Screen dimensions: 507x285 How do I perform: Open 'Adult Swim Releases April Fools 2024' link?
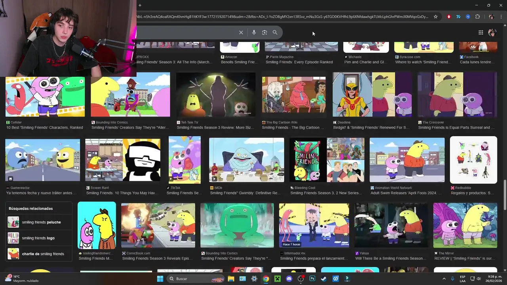(x=406, y=193)
